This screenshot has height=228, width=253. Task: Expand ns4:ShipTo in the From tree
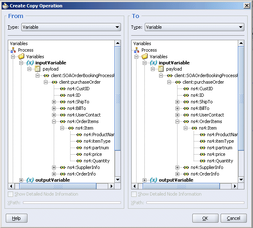tap(54, 102)
